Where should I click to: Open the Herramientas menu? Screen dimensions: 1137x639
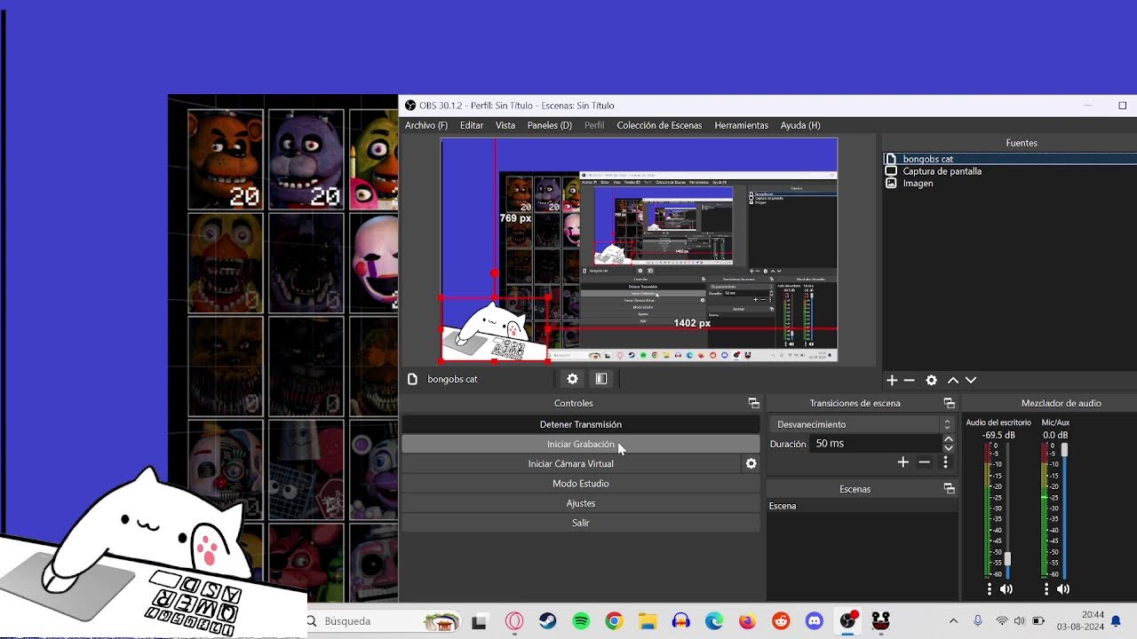click(x=741, y=125)
